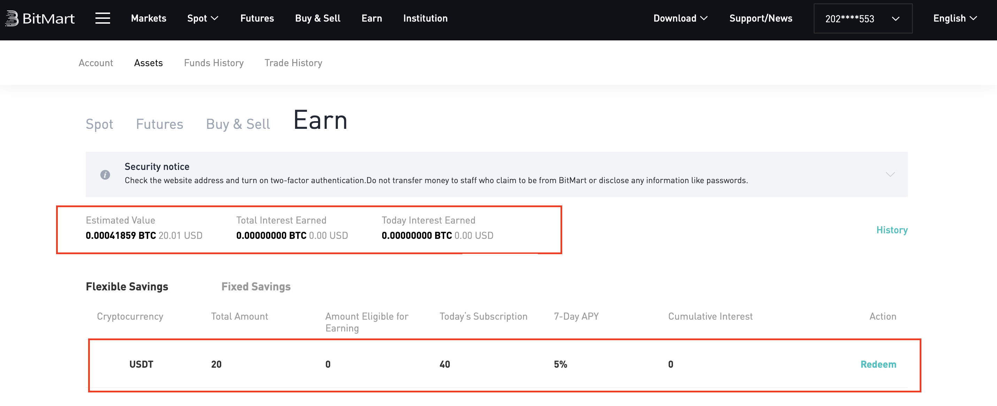This screenshot has width=997, height=406.
Task: Open the History link
Action: pyautogui.click(x=892, y=230)
